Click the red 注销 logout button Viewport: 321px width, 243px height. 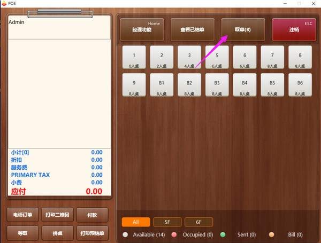(294, 29)
